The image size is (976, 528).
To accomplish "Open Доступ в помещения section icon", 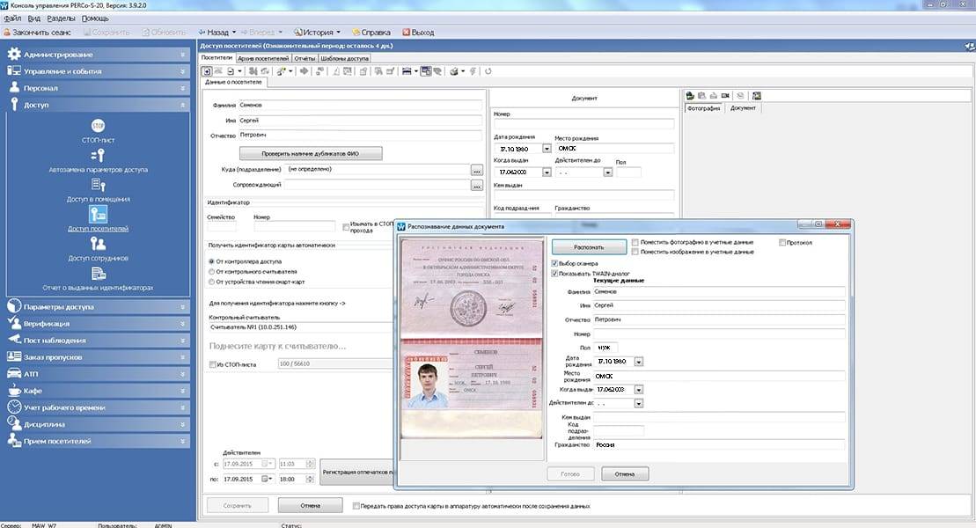I will click(99, 185).
